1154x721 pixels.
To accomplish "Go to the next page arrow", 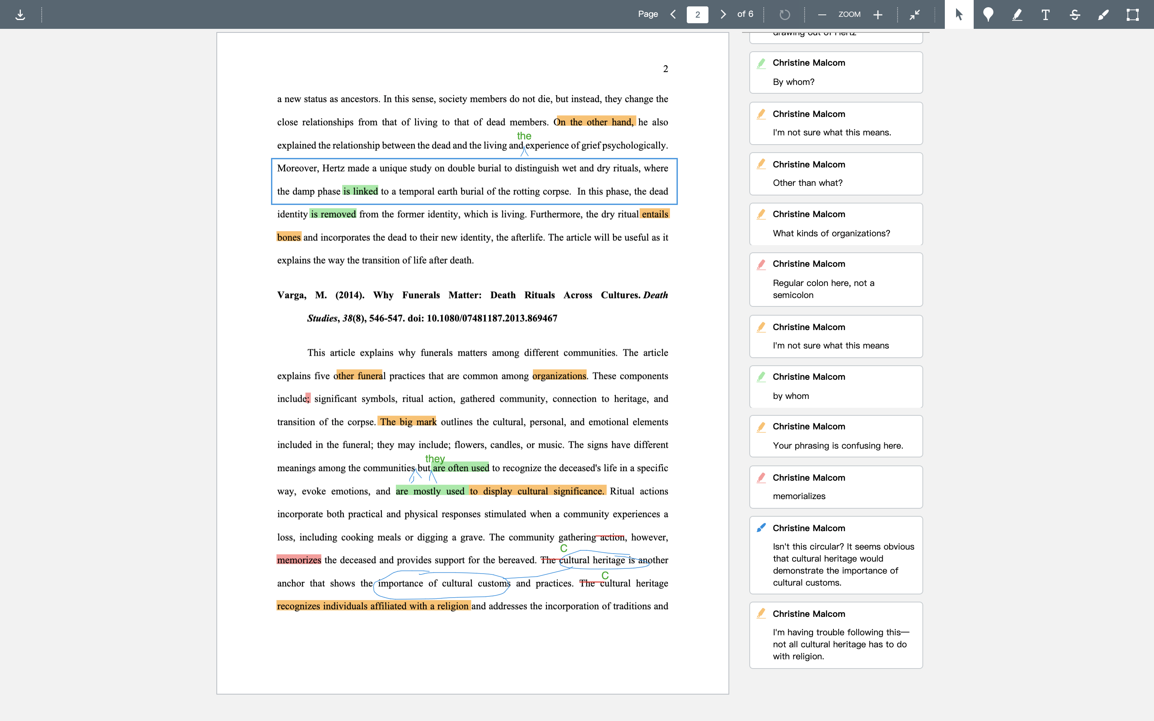I will pos(723,14).
